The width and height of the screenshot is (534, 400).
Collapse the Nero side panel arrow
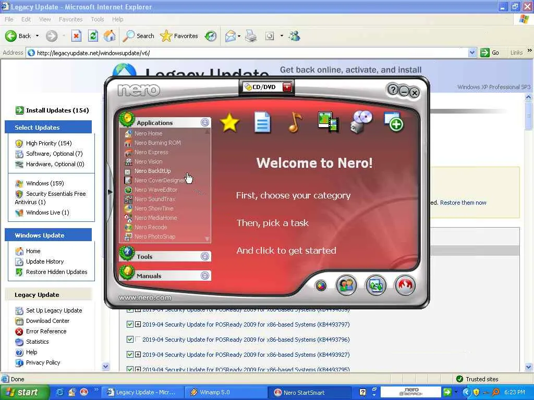pos(110,192)
